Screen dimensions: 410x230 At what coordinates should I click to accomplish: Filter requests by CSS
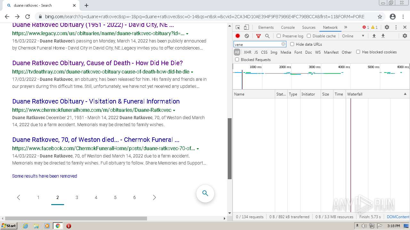[x=264, y=52]
